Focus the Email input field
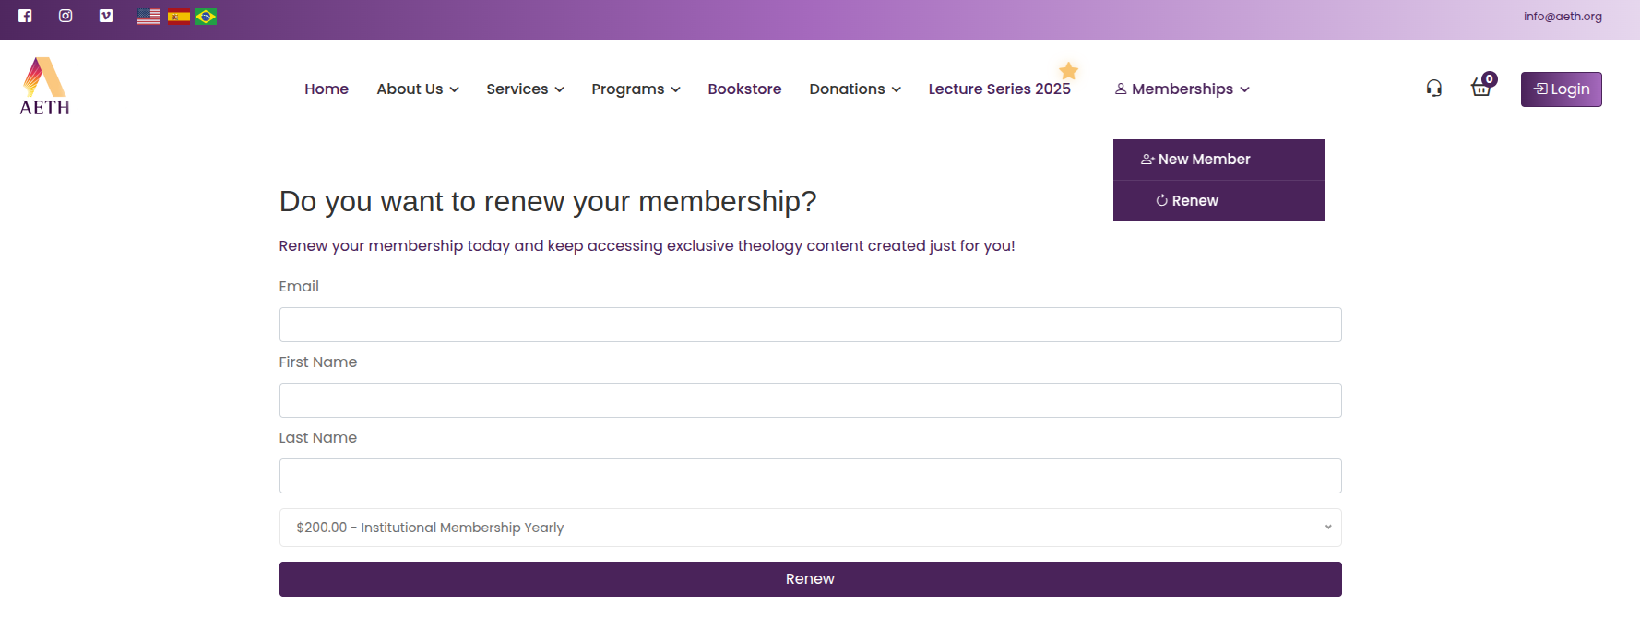The height and width of the screenshot is (629, 1640). (x=810, y=325)
